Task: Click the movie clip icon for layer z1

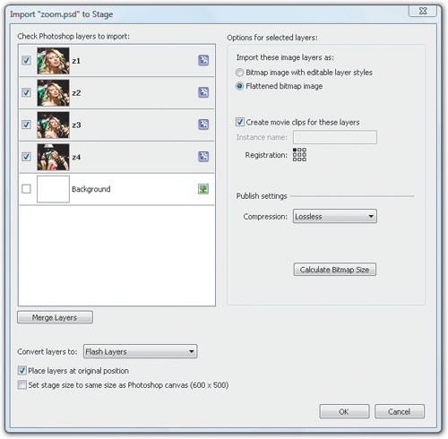Action: click(x=203, y=60)
